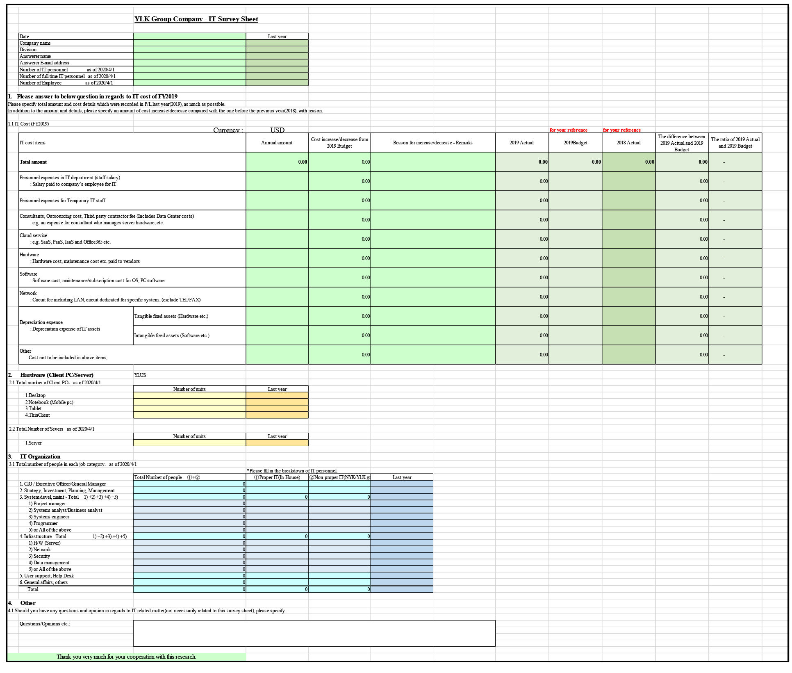Image resolution: width=792 pixels, height=673 pixels.
Task: Select the Software row Remarks cell
Action: [x=433, y=278]
